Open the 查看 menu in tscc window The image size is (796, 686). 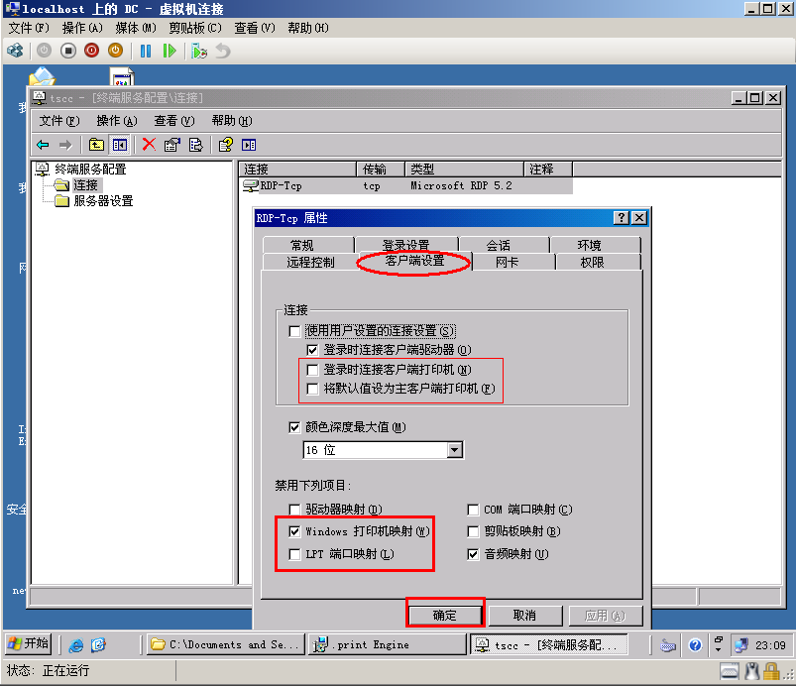174,121
